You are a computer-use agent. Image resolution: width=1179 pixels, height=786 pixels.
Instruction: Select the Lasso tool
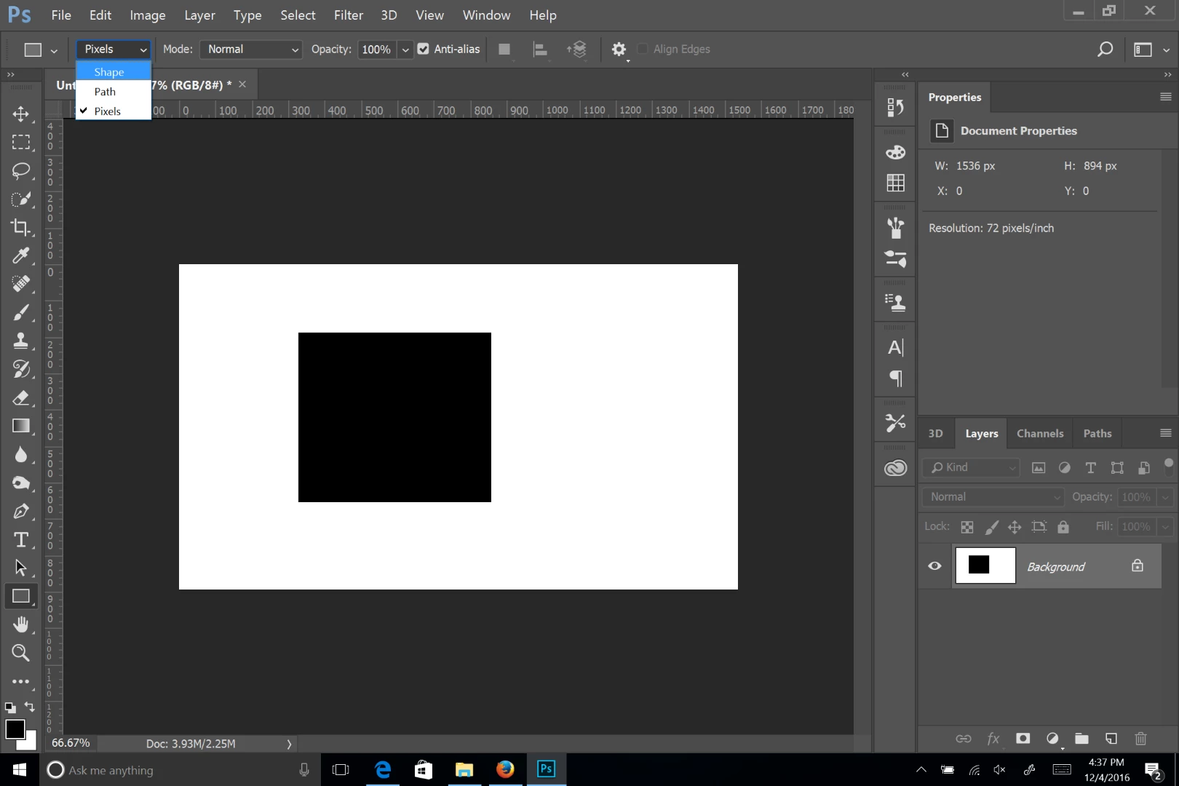point(21,170)
